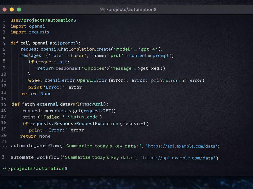The image size is (253, 189).
Task: Click 'openai.ChatCompletion.create' on line 6
Action: click(76, 49)
